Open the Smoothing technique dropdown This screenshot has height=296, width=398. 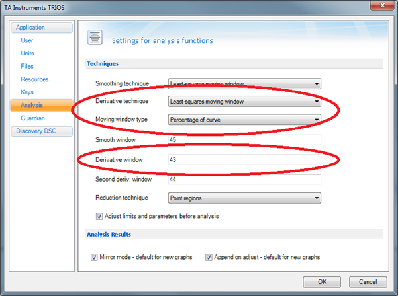click(244, 83)
